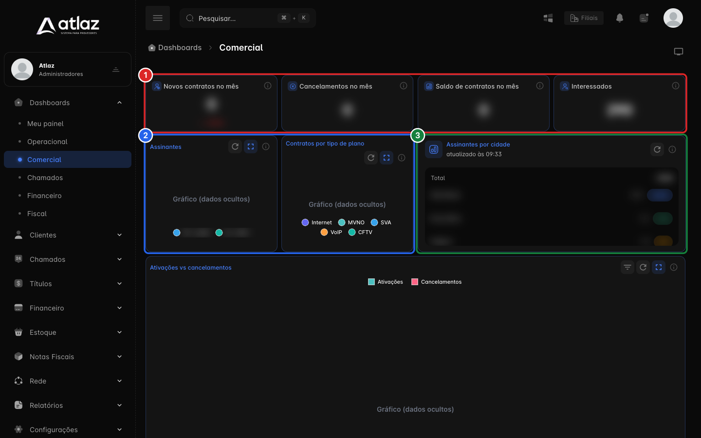Open Meu painel dashboard
Image resolution: width=701 pixels, height=438 pixels.
tap(68, 124)
